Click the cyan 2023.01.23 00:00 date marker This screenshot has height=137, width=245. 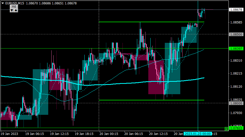[x=198, y=134]
